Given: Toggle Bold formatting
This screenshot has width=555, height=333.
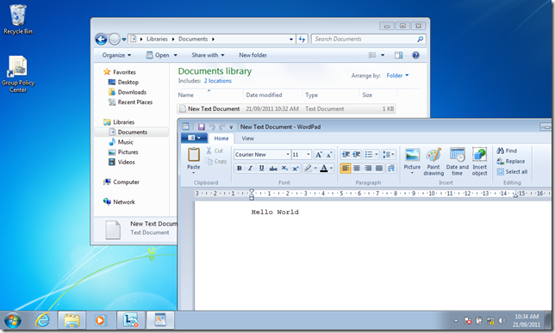Looking at the screenshot, I should point(240,169).
